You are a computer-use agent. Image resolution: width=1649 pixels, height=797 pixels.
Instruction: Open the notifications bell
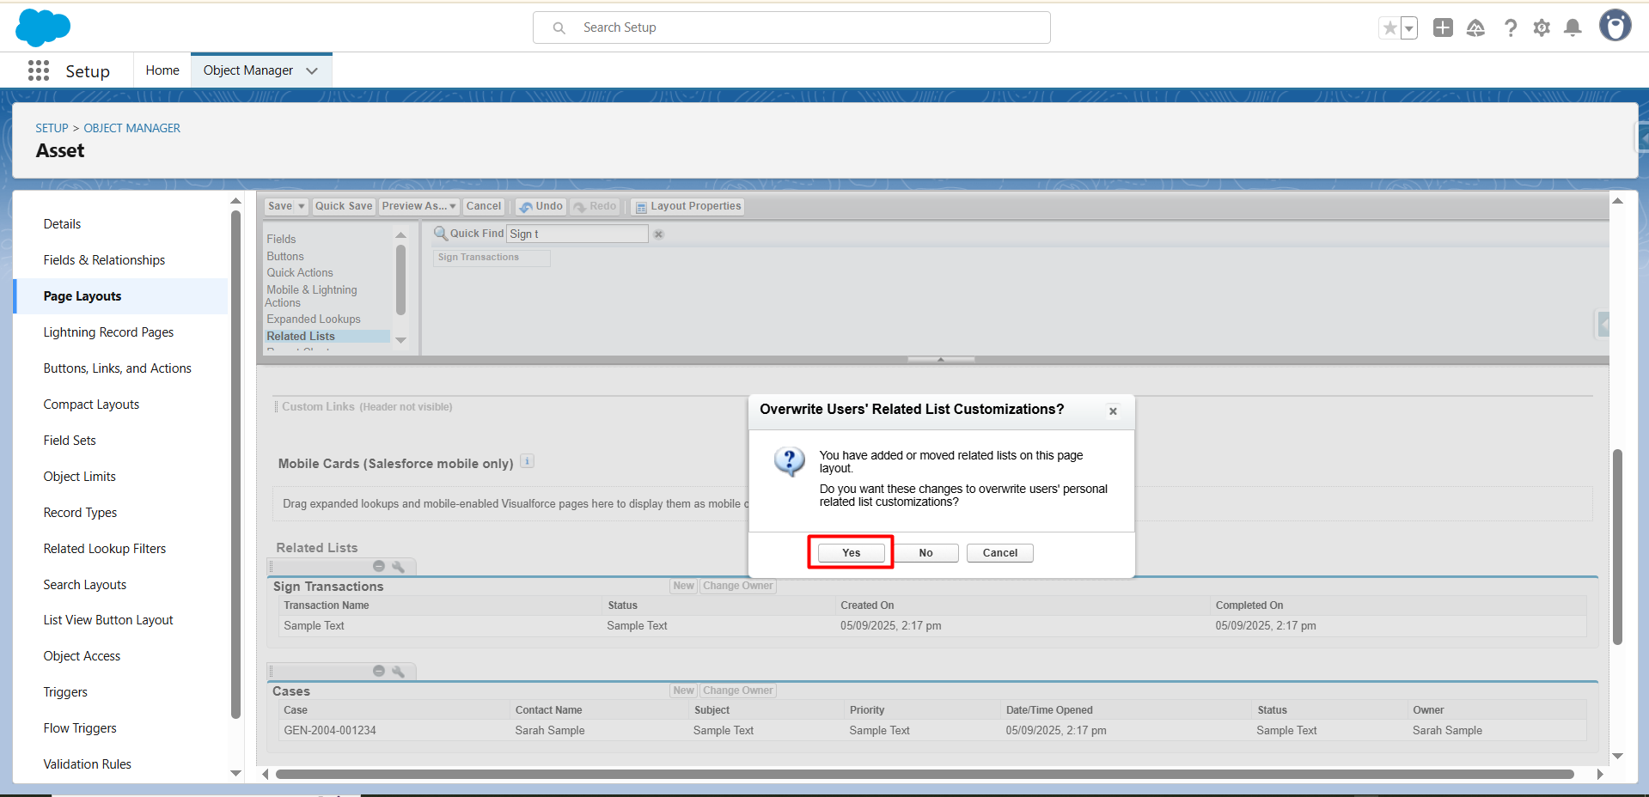click(1573, 28)
